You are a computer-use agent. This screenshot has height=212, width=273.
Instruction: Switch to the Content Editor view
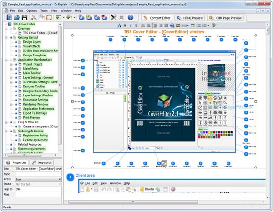(x=157, y=18)
